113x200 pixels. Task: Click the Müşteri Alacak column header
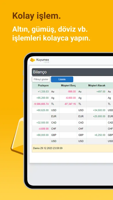point(97,85)
